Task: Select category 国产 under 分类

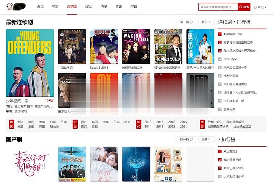Action: [84, 122]
